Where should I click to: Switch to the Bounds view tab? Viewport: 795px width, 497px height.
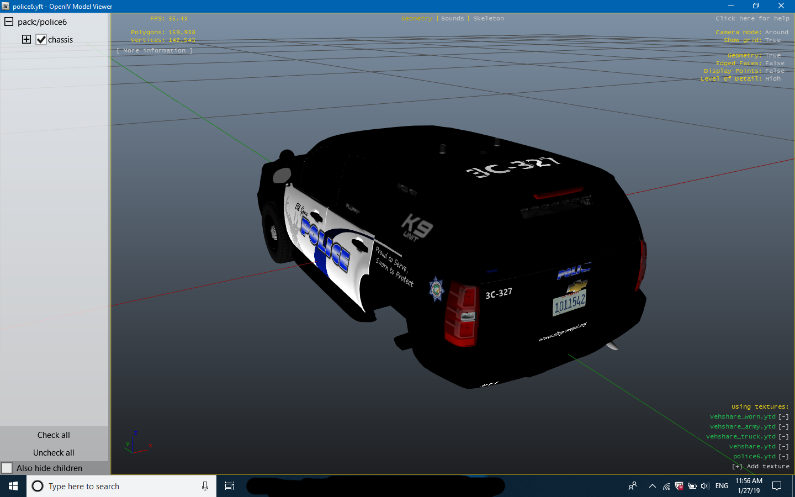pos(452,19)
